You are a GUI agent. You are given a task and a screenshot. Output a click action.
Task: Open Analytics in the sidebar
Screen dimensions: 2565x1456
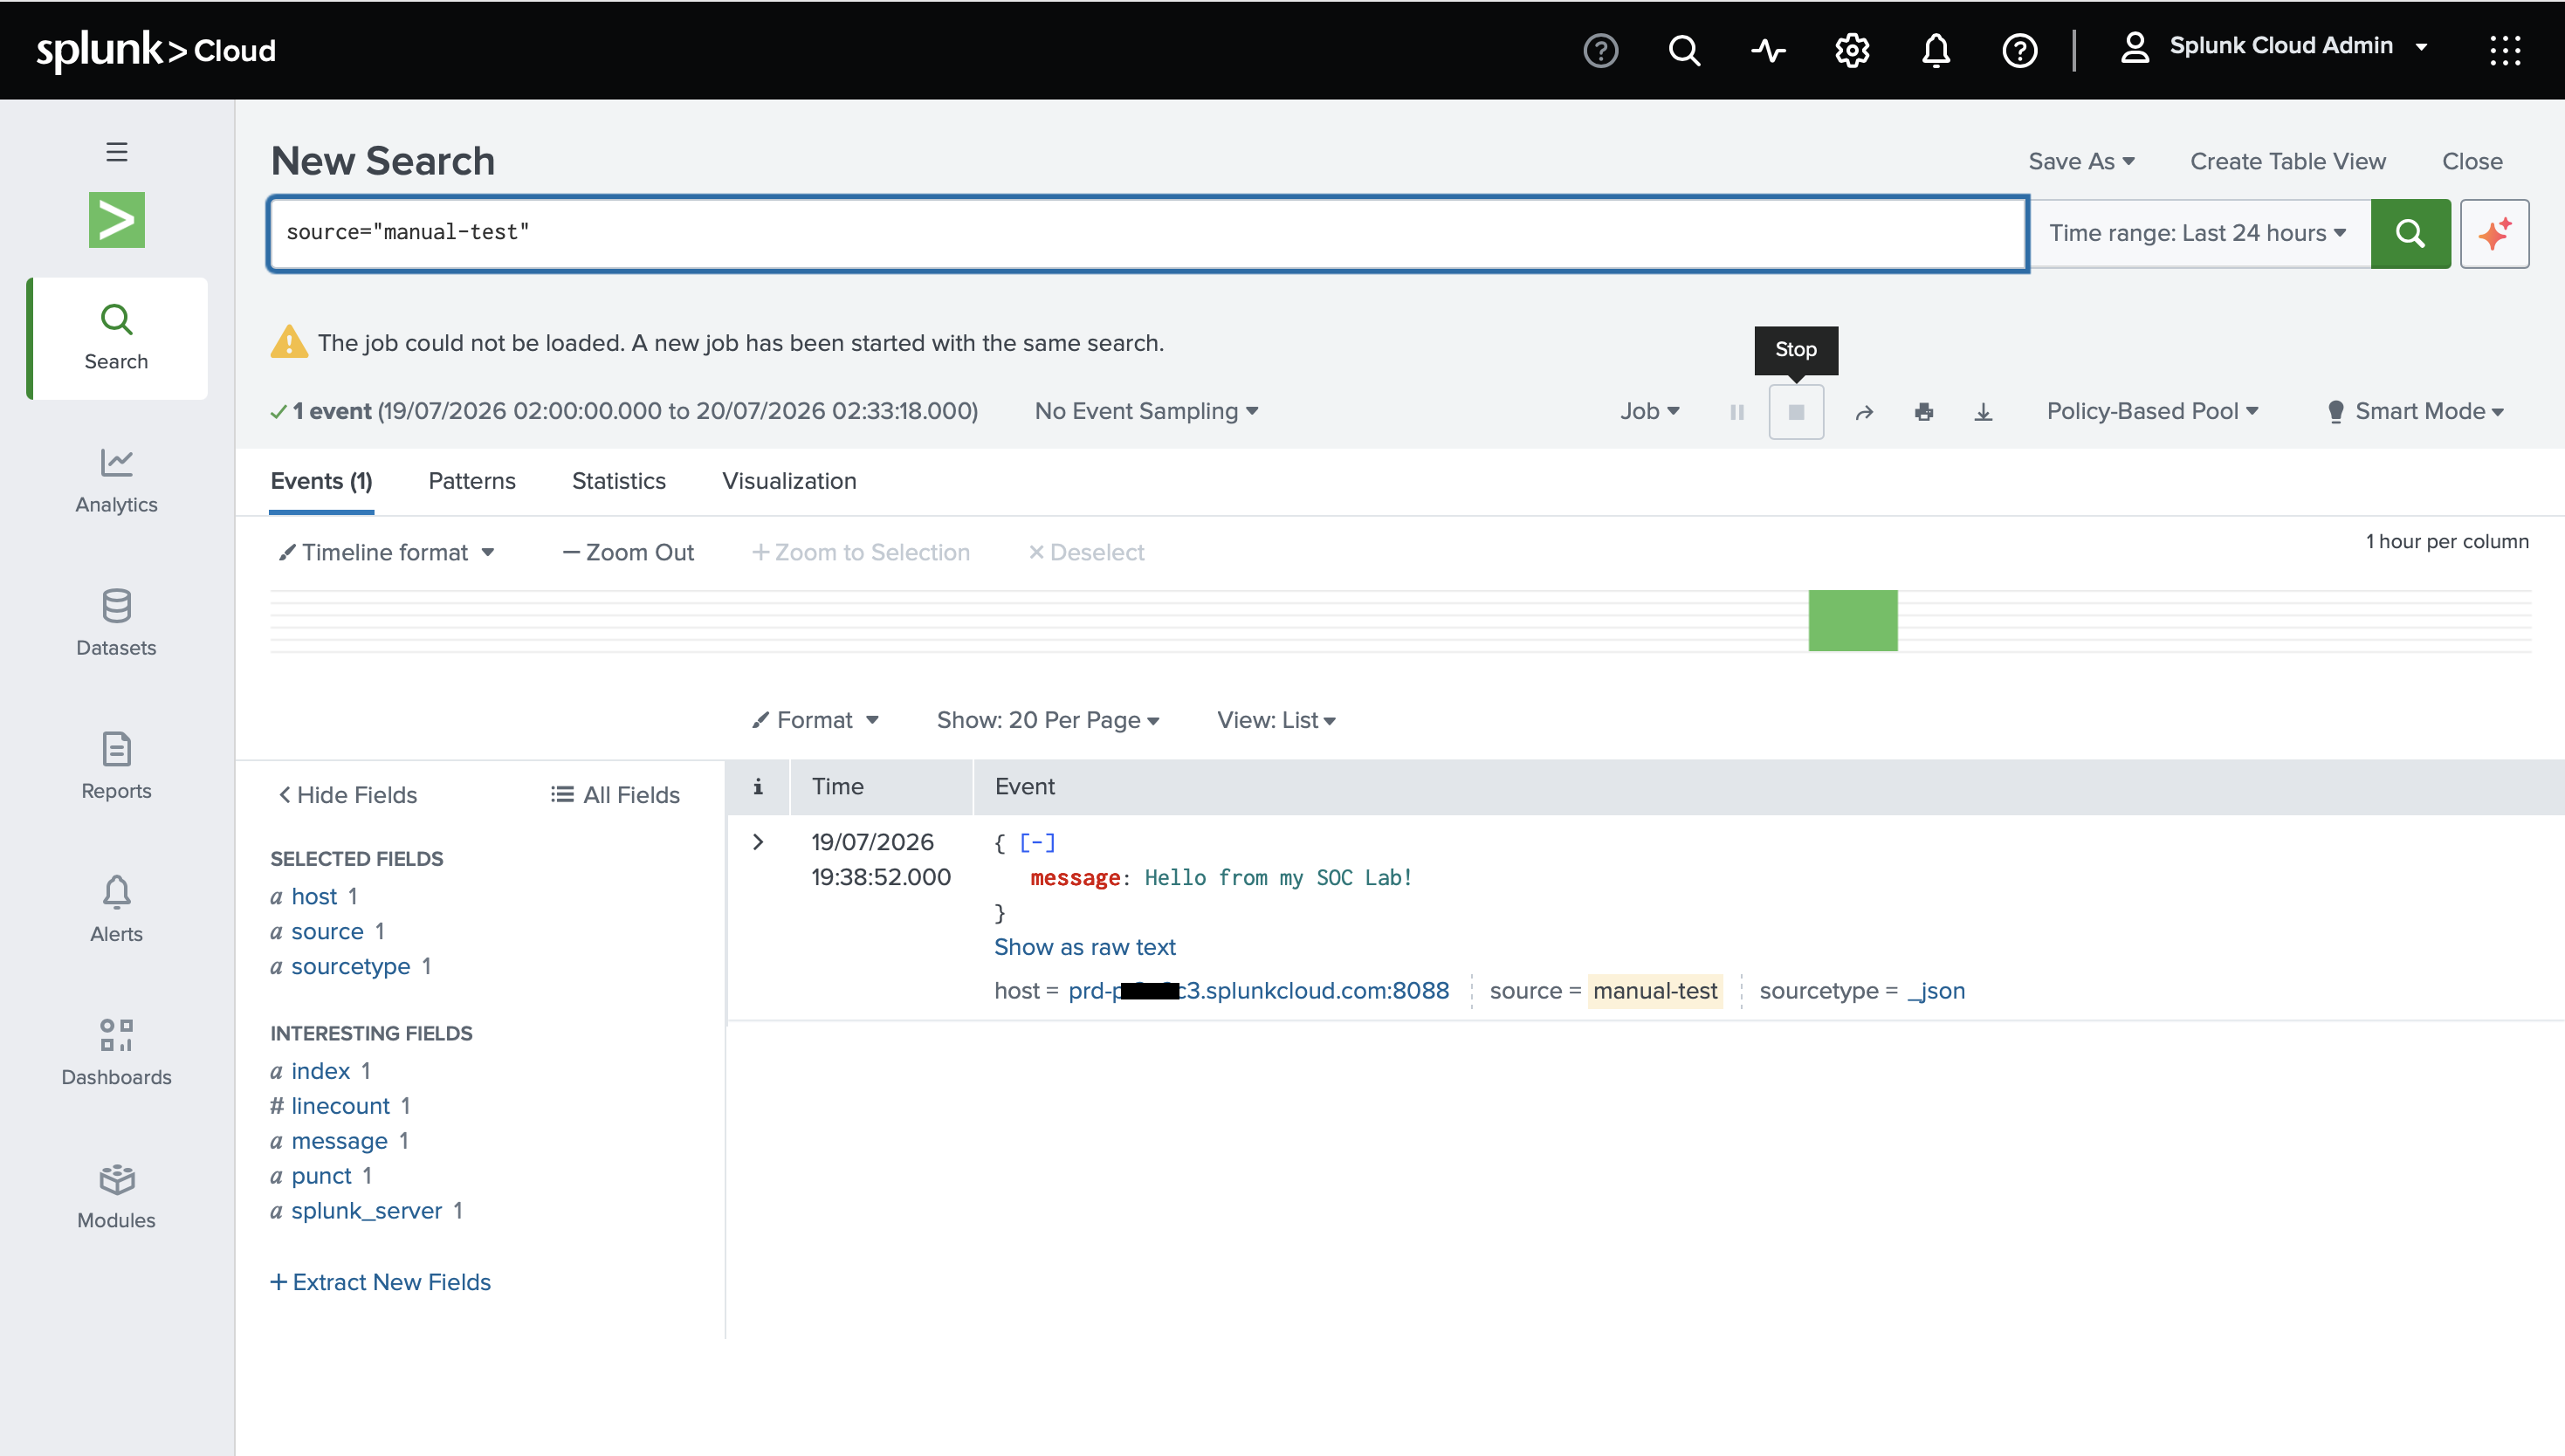pos(117,481)
